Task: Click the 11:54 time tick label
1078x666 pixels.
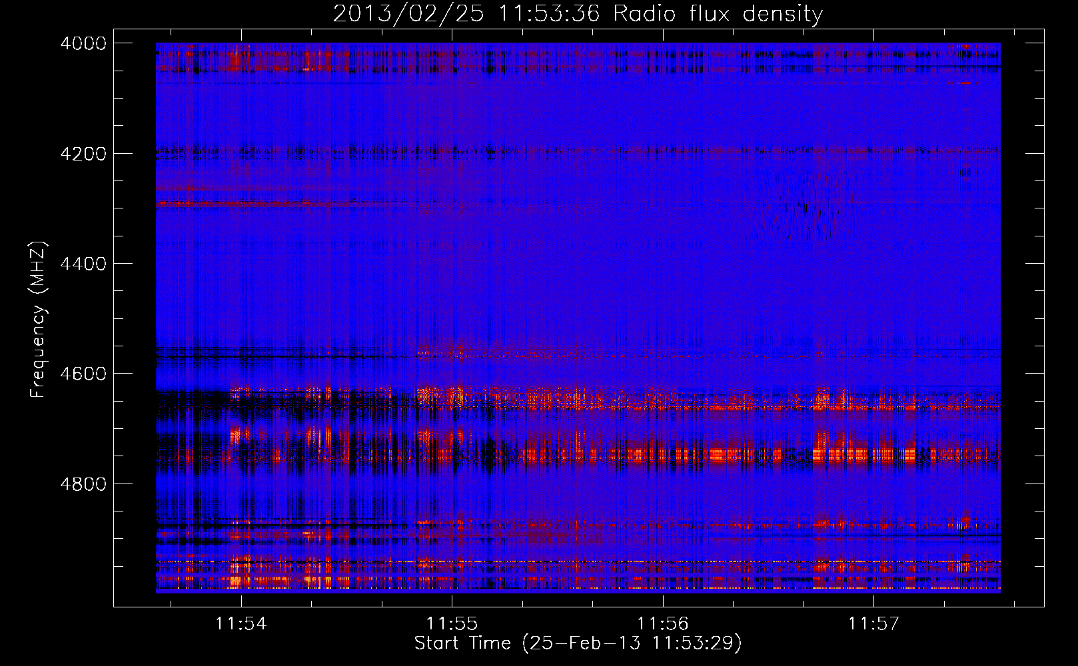Action: tap(241, 623)
